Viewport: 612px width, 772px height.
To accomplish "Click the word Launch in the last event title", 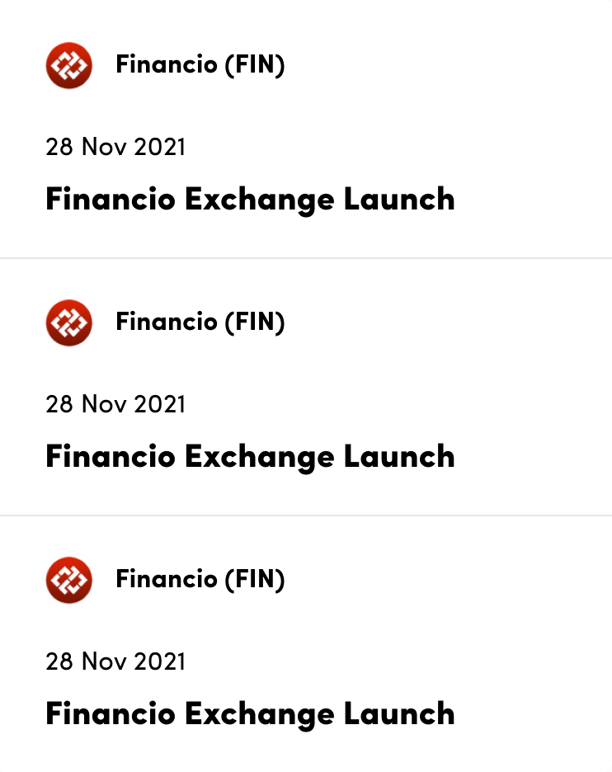I will [x=399, y=713].
